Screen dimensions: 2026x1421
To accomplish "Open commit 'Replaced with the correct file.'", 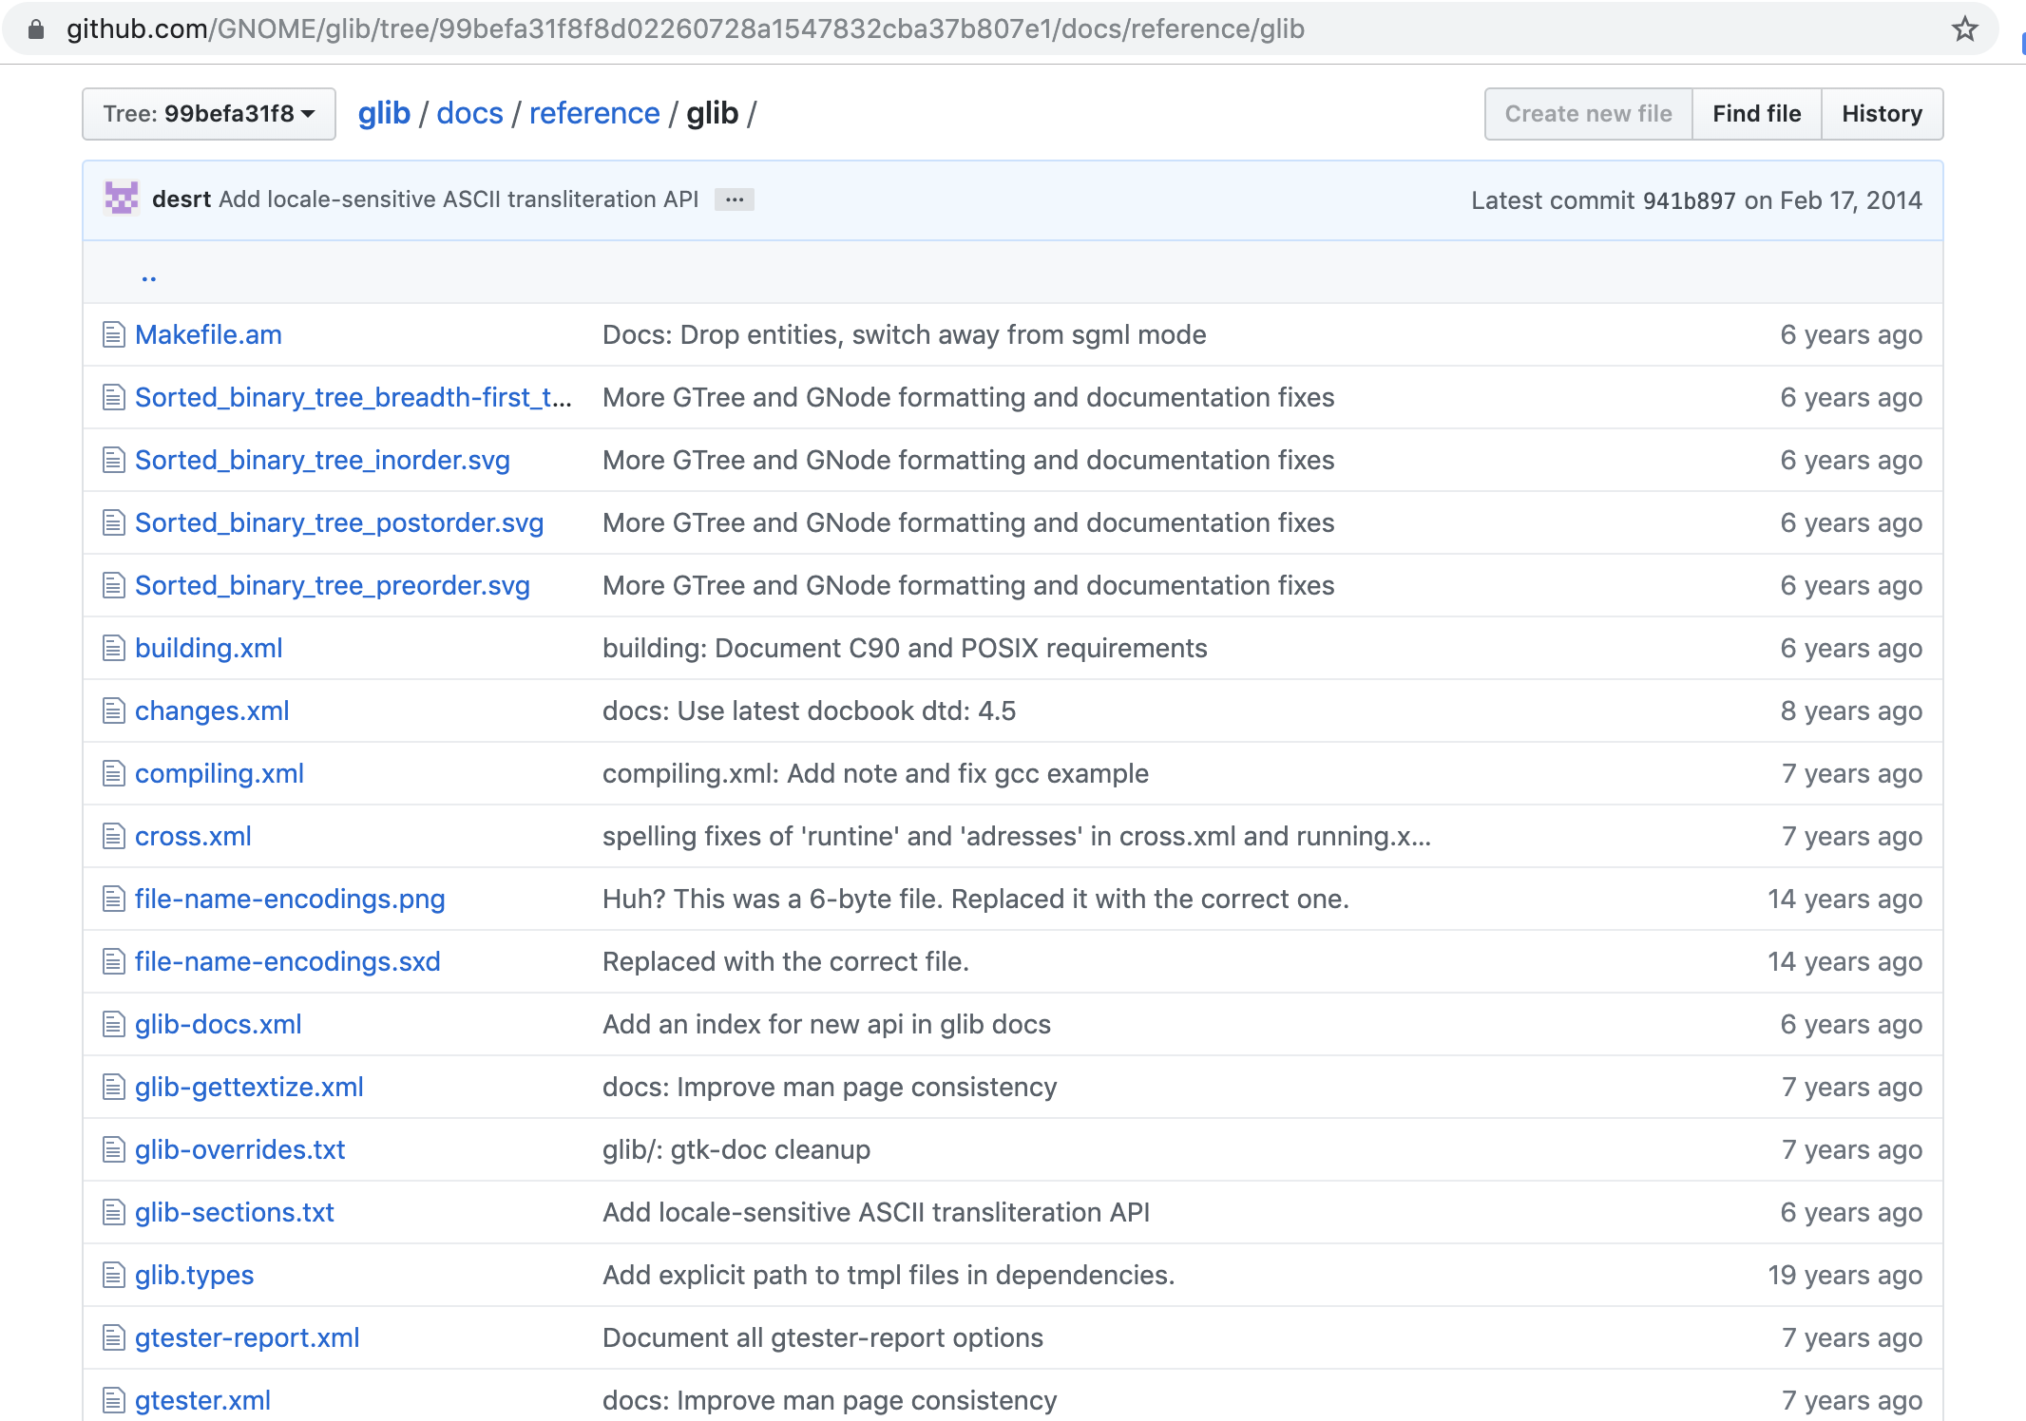I will (786, 962).
